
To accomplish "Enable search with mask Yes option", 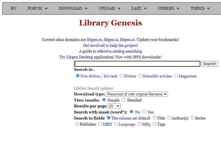I will pyautogui.click(x=144, y=112).
